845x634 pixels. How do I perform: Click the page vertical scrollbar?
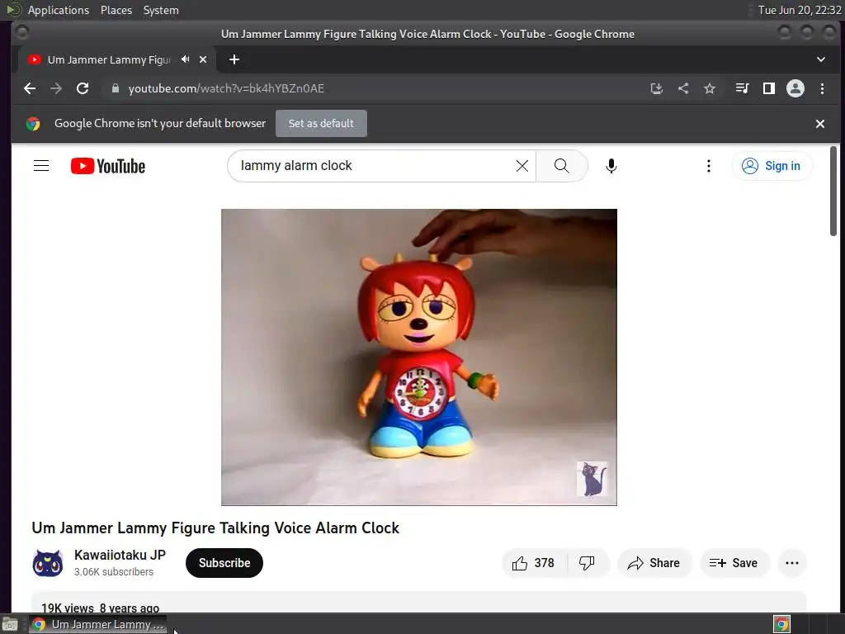tap(833, 191)
